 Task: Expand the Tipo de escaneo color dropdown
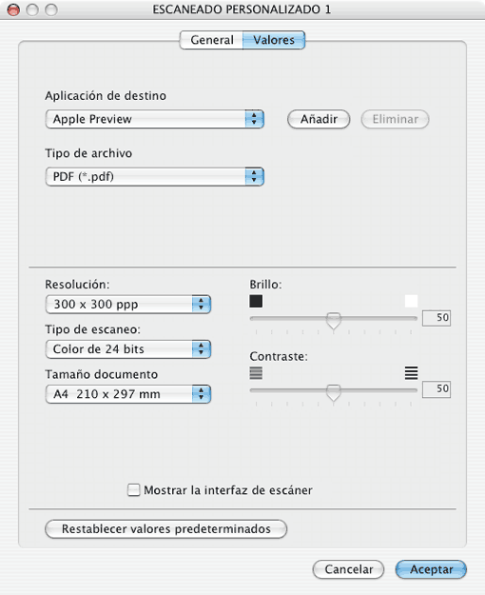tap(127, 349)
